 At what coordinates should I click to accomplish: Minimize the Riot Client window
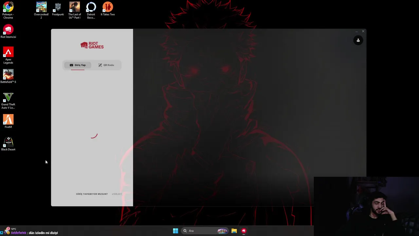(356, 31)
